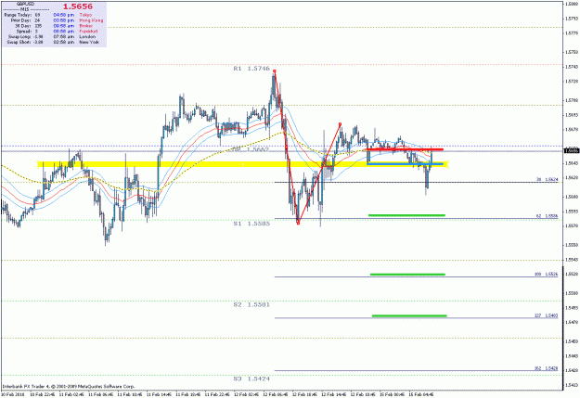
Task: Click the red zigzag swing high point at R1
Action: tap(274, 71)
